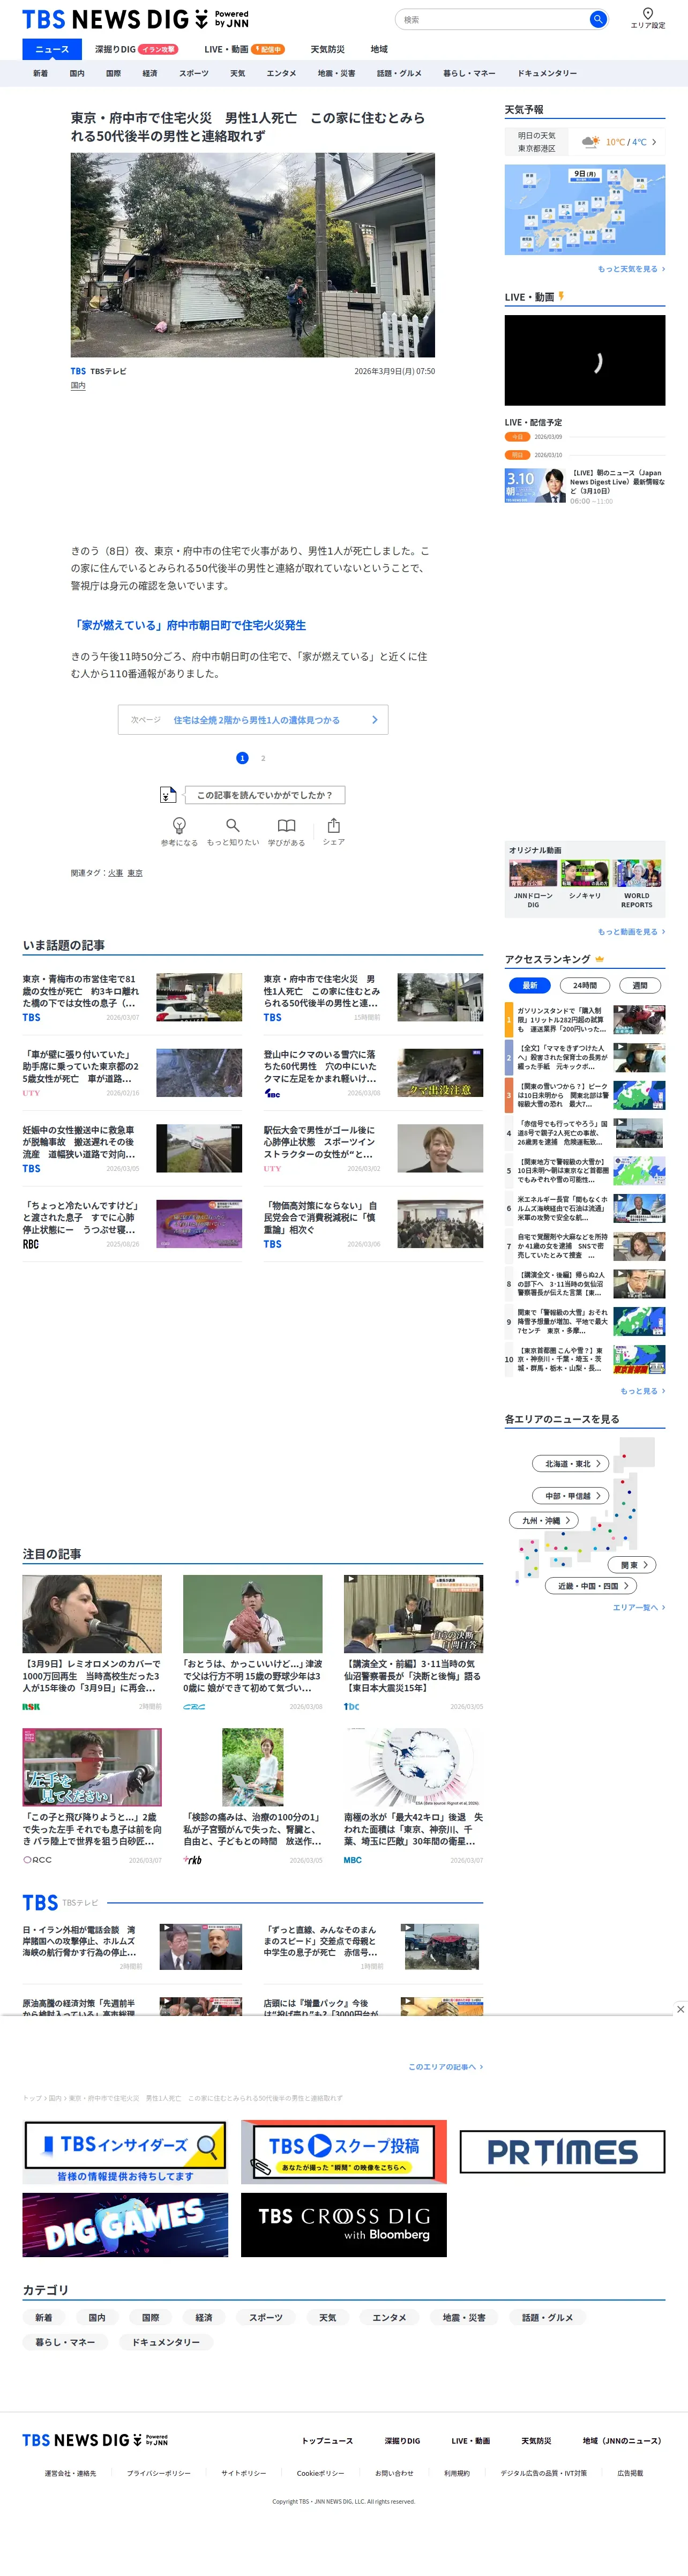Image resolution: width=688 pixels, height=2576 pixels.
Task: Open ranking item 7 about the 41-year-old woman
Action: click(585, 1246)
